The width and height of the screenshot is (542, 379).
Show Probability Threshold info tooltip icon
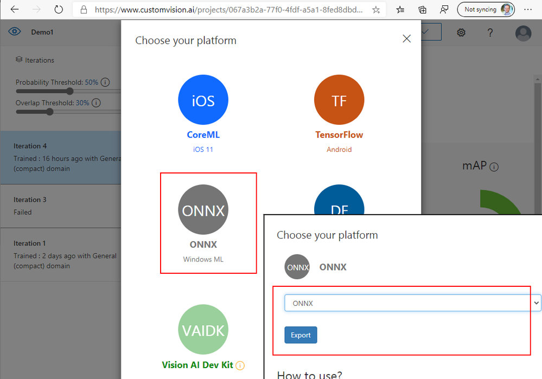point(105,82)
